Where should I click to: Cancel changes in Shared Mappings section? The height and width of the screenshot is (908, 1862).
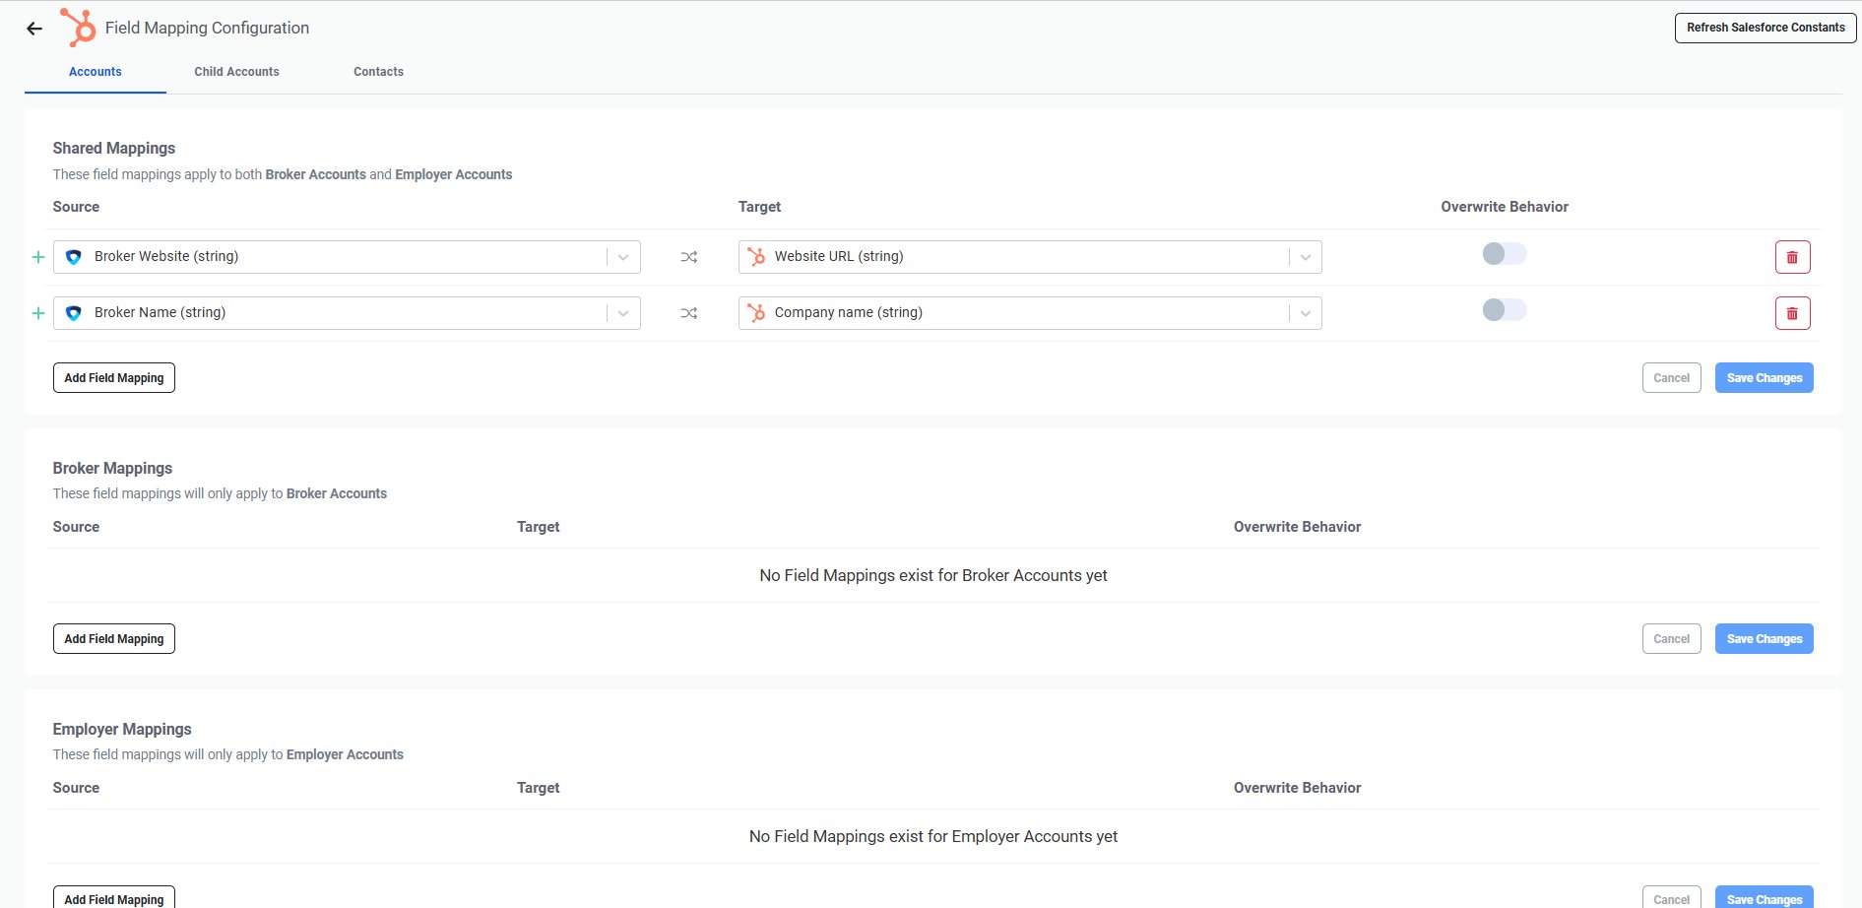1671,378
